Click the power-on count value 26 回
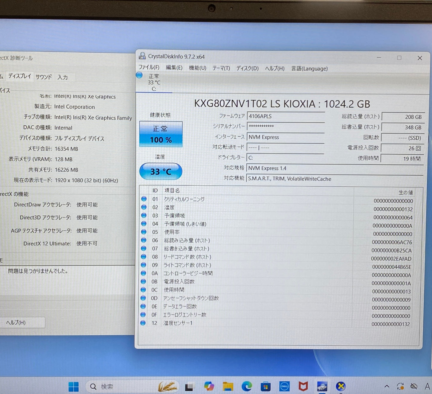The image size is (432, 394). (402, 148)
